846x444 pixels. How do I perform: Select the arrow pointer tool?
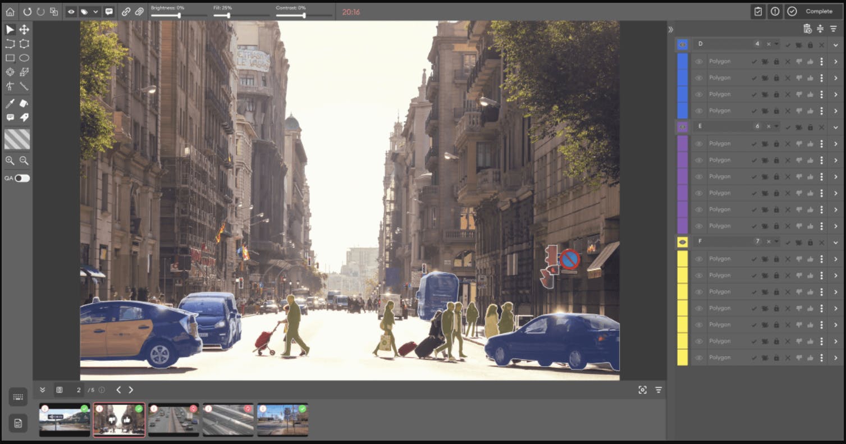click(x=10, y=30)
